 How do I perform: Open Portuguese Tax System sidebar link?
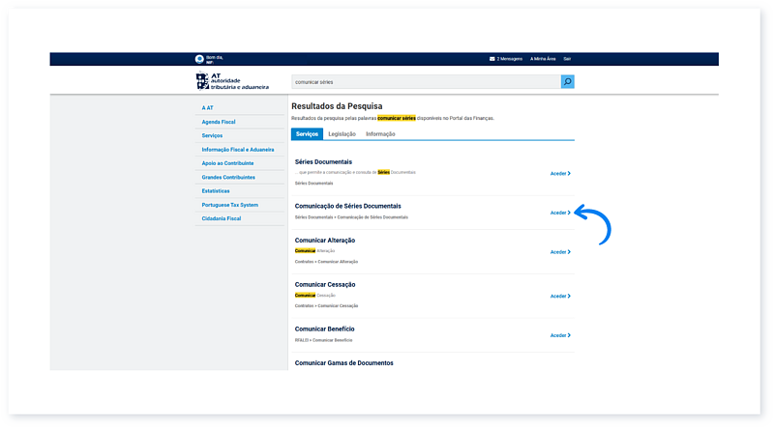[230, 205]
